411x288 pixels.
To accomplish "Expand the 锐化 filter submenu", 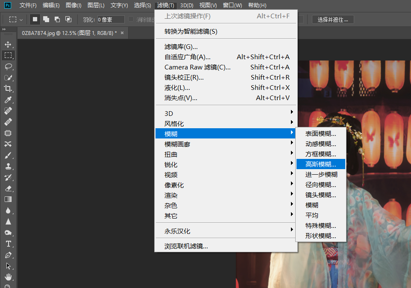I will tap(226, 164).
